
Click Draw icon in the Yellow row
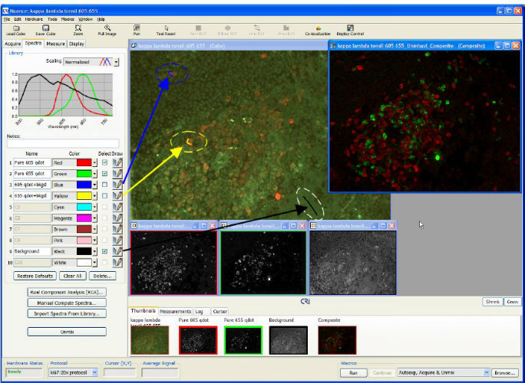117,196
